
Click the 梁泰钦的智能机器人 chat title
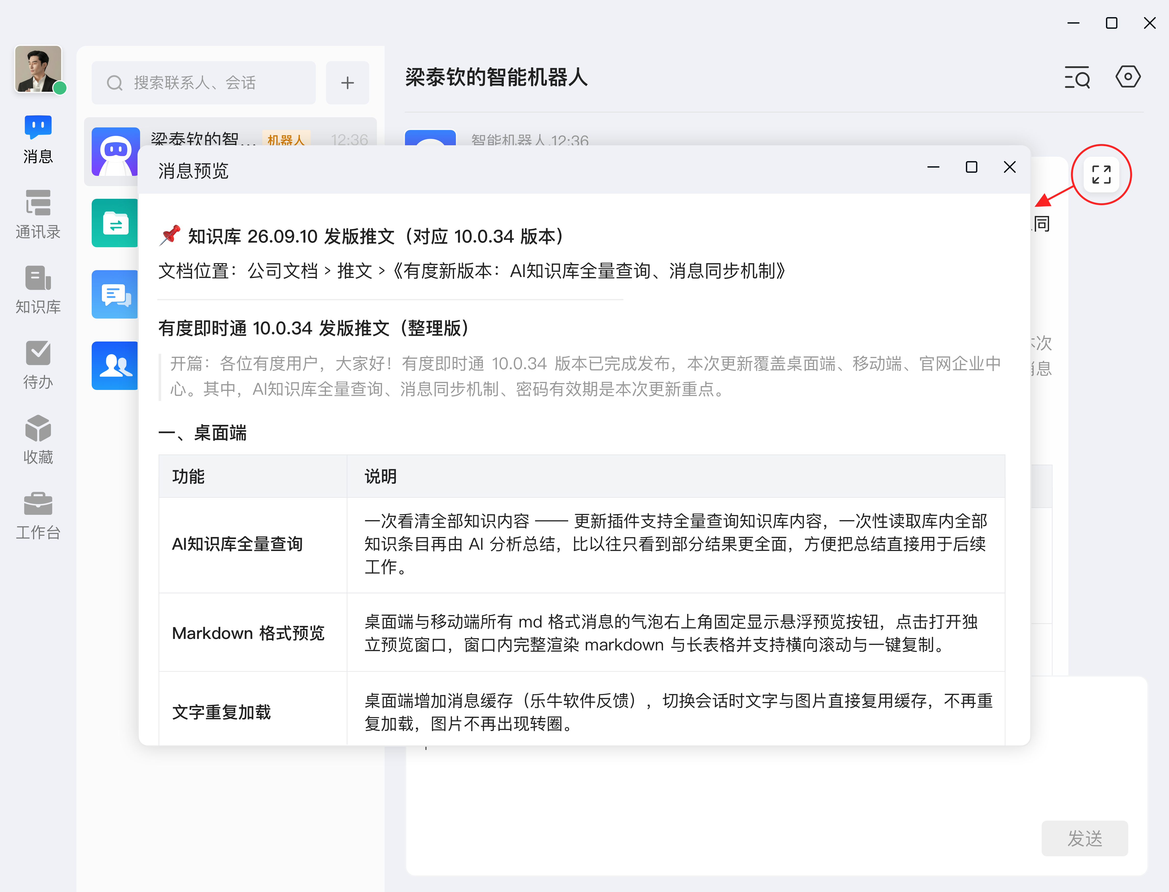click(496, 77)
